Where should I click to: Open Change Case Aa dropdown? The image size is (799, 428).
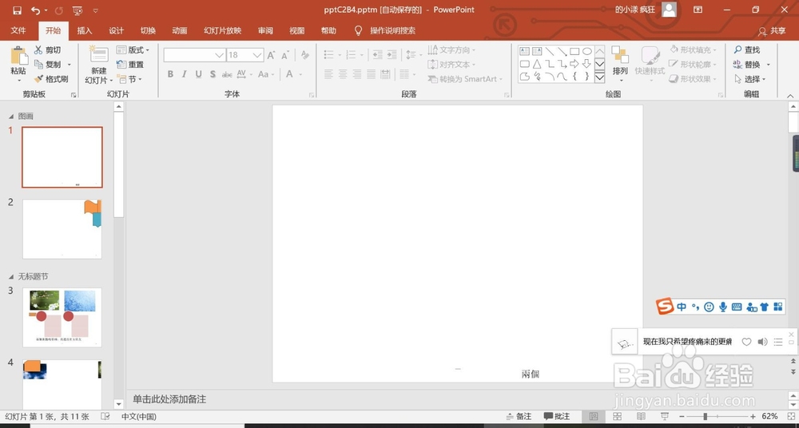point(266,74)
